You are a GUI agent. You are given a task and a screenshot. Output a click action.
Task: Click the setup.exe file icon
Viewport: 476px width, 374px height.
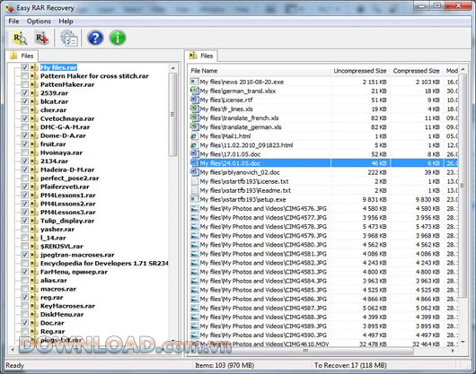coord(194,199)
